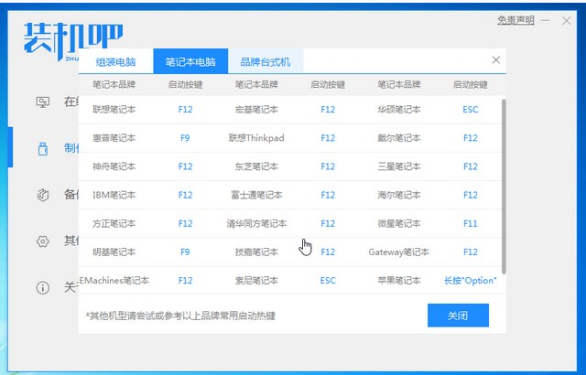This screenshot has width=586, height=375.
Task: Open the 品牌台式机 tab
Action: tap(265, 62)
